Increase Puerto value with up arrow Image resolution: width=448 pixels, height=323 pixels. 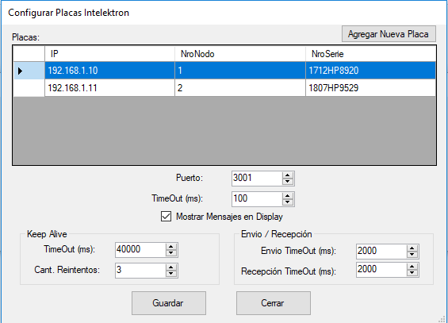[x=288, y=175]
